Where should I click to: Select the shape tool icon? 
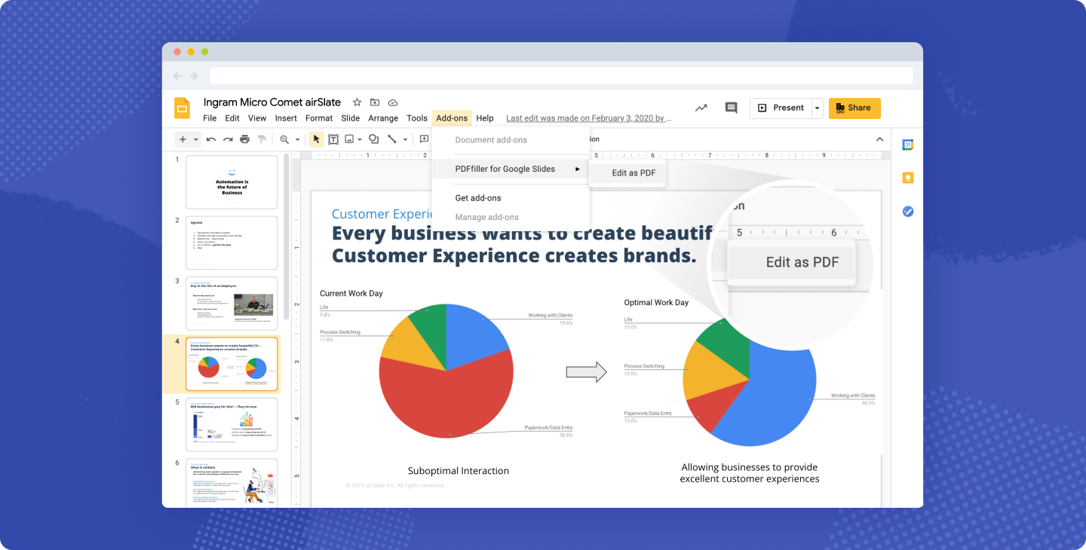tap(373, 139)
